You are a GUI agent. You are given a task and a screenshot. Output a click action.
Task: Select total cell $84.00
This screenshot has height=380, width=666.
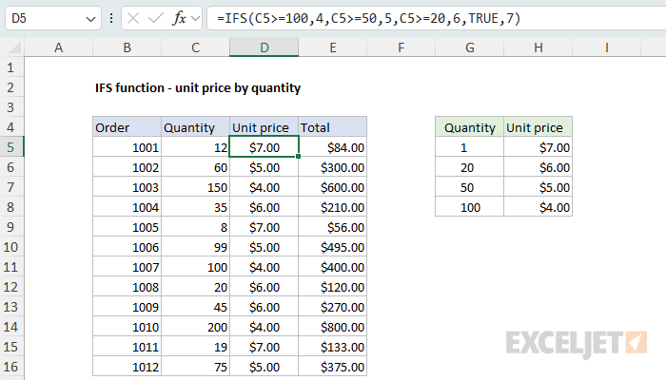tap(333, 147)
